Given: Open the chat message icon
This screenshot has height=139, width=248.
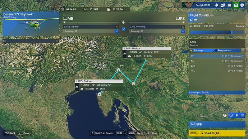Looking at the screenshot, I should point(229,5).
